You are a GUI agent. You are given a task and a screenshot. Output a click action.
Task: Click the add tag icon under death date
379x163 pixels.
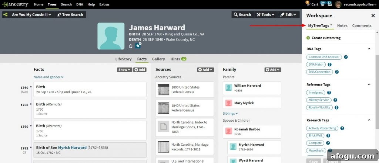click(138, 45)
